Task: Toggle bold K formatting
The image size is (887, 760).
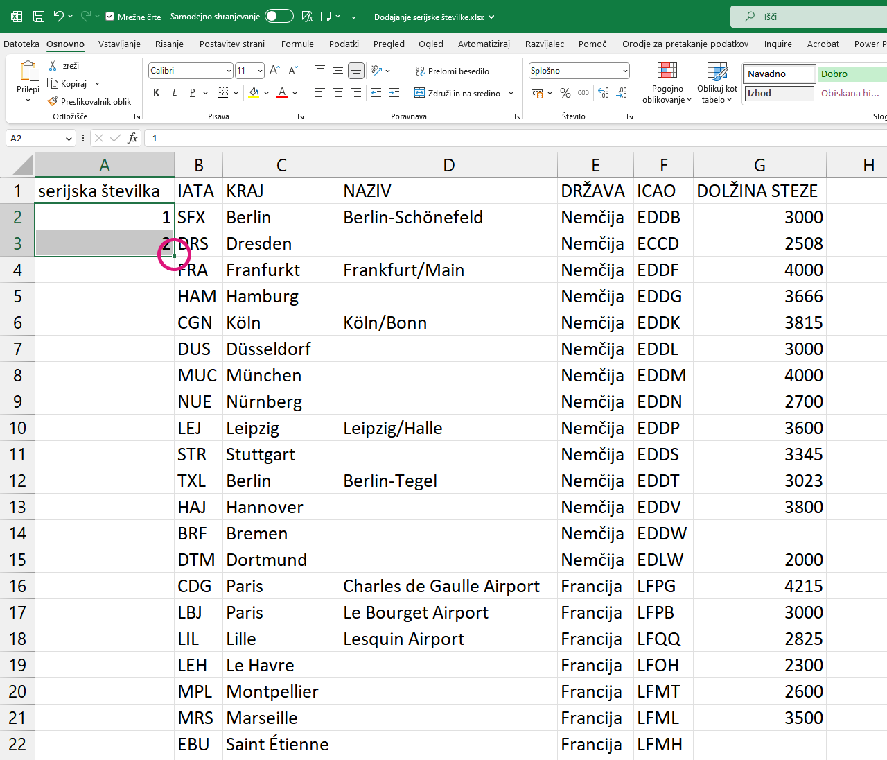Action: [x=156, y=93]
